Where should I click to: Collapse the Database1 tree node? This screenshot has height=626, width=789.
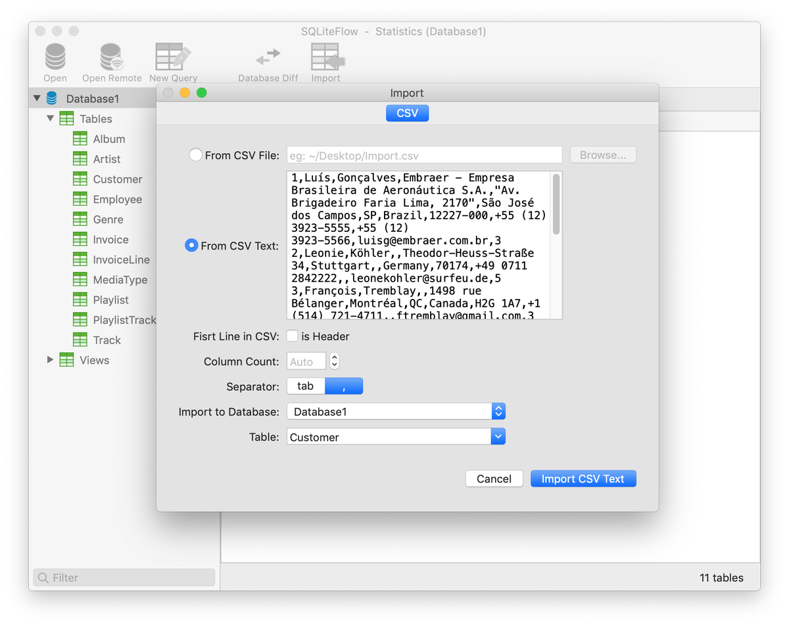(37, 99)
